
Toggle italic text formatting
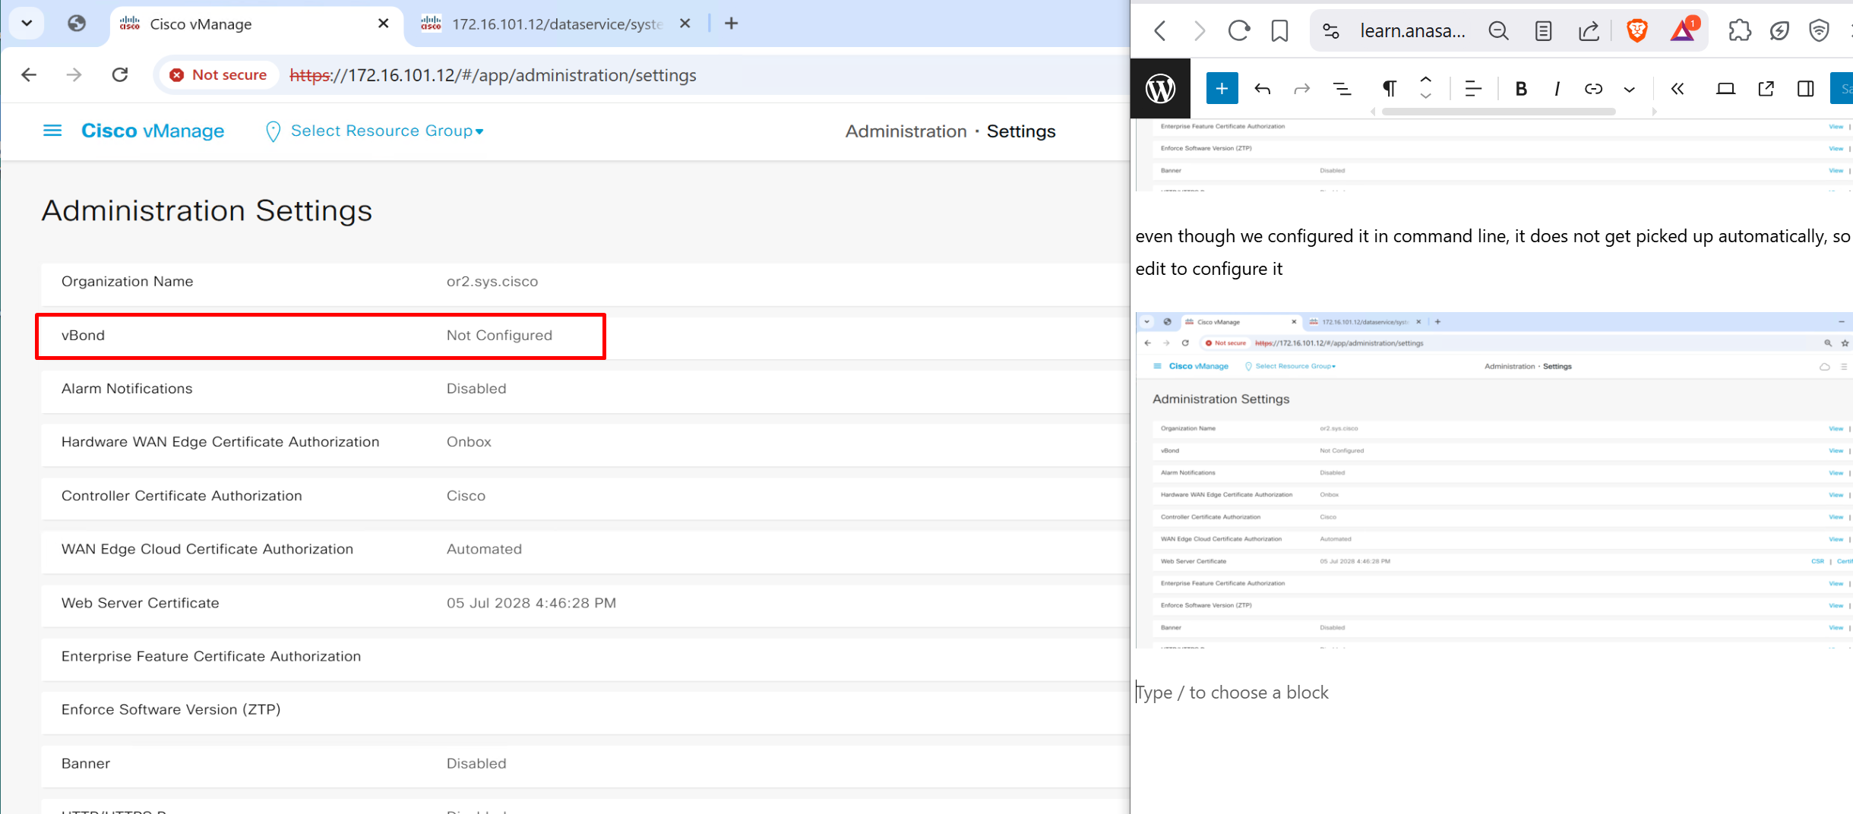1557,89
